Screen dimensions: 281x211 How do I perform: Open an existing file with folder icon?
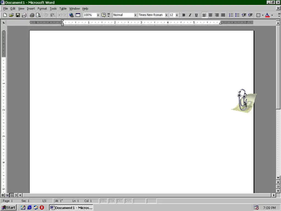tap(11, 15)
